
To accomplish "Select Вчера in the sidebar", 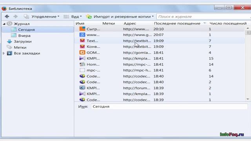I will pos(24,36).
